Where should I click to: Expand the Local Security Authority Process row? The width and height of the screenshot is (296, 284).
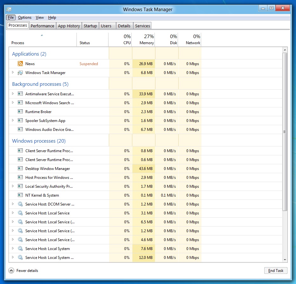tap(13, 186)
